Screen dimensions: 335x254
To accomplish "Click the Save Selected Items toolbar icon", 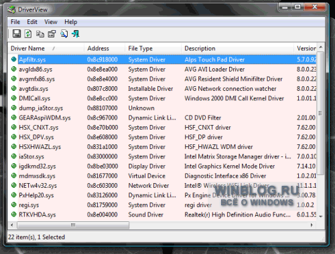I will (x=17, y=34).
